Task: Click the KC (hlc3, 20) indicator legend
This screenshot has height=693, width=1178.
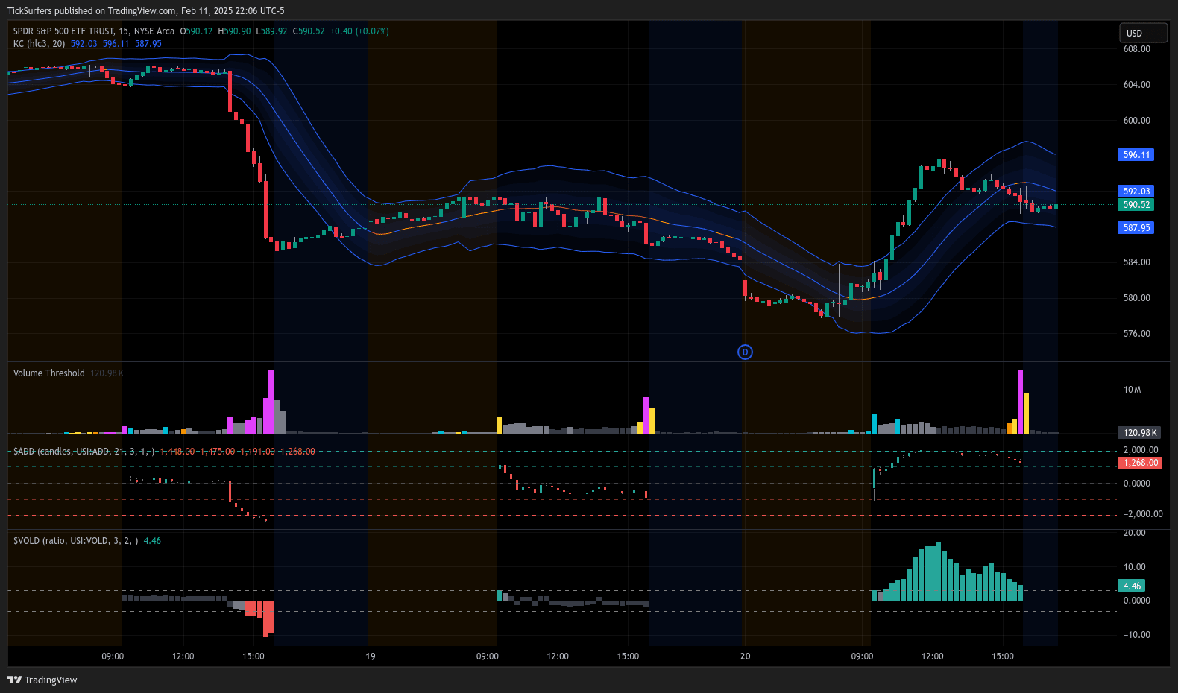Action: (40, 44)
